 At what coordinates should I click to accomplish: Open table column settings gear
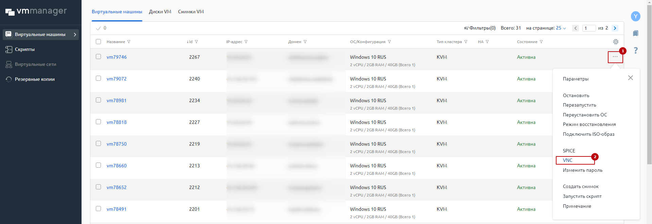pos(616,42)
